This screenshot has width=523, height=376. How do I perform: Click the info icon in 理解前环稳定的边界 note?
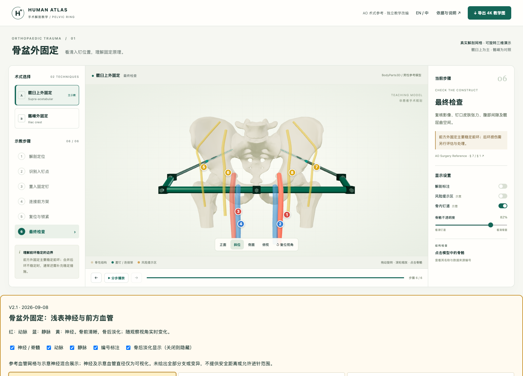[20, 252]
